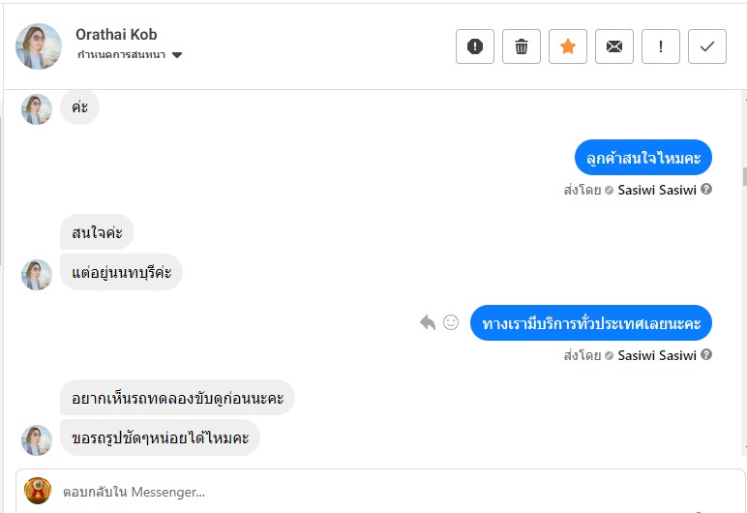
Task: Click the customer avatar beside ขอรถรูปชัดๆหน่อยได้ไหมคะ
Action: click(37, 439)
